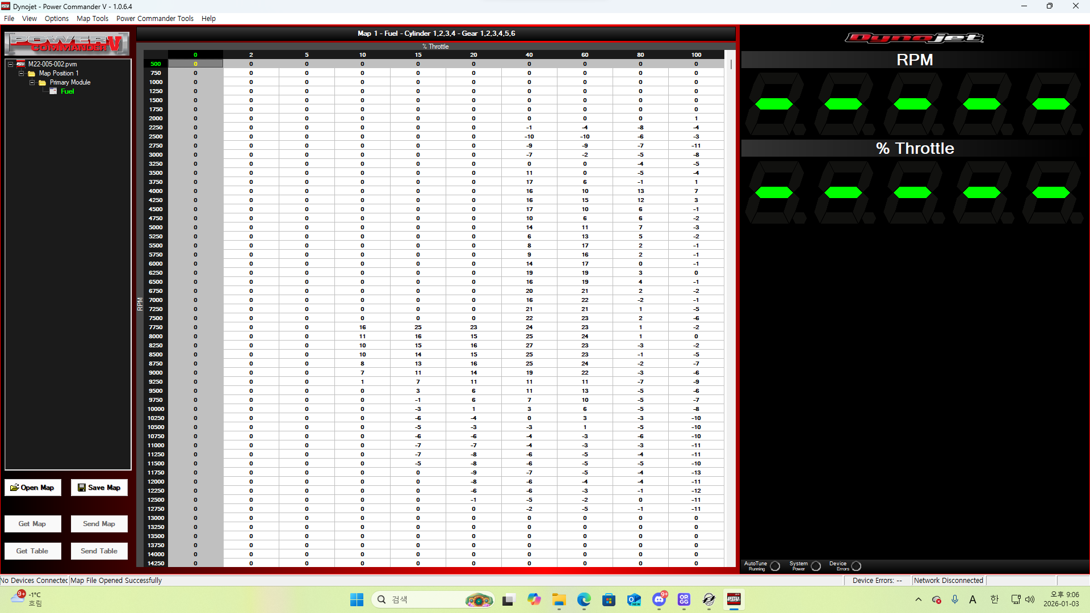
Task: Click the Power Commander V logo
Action: click(67, 44)
